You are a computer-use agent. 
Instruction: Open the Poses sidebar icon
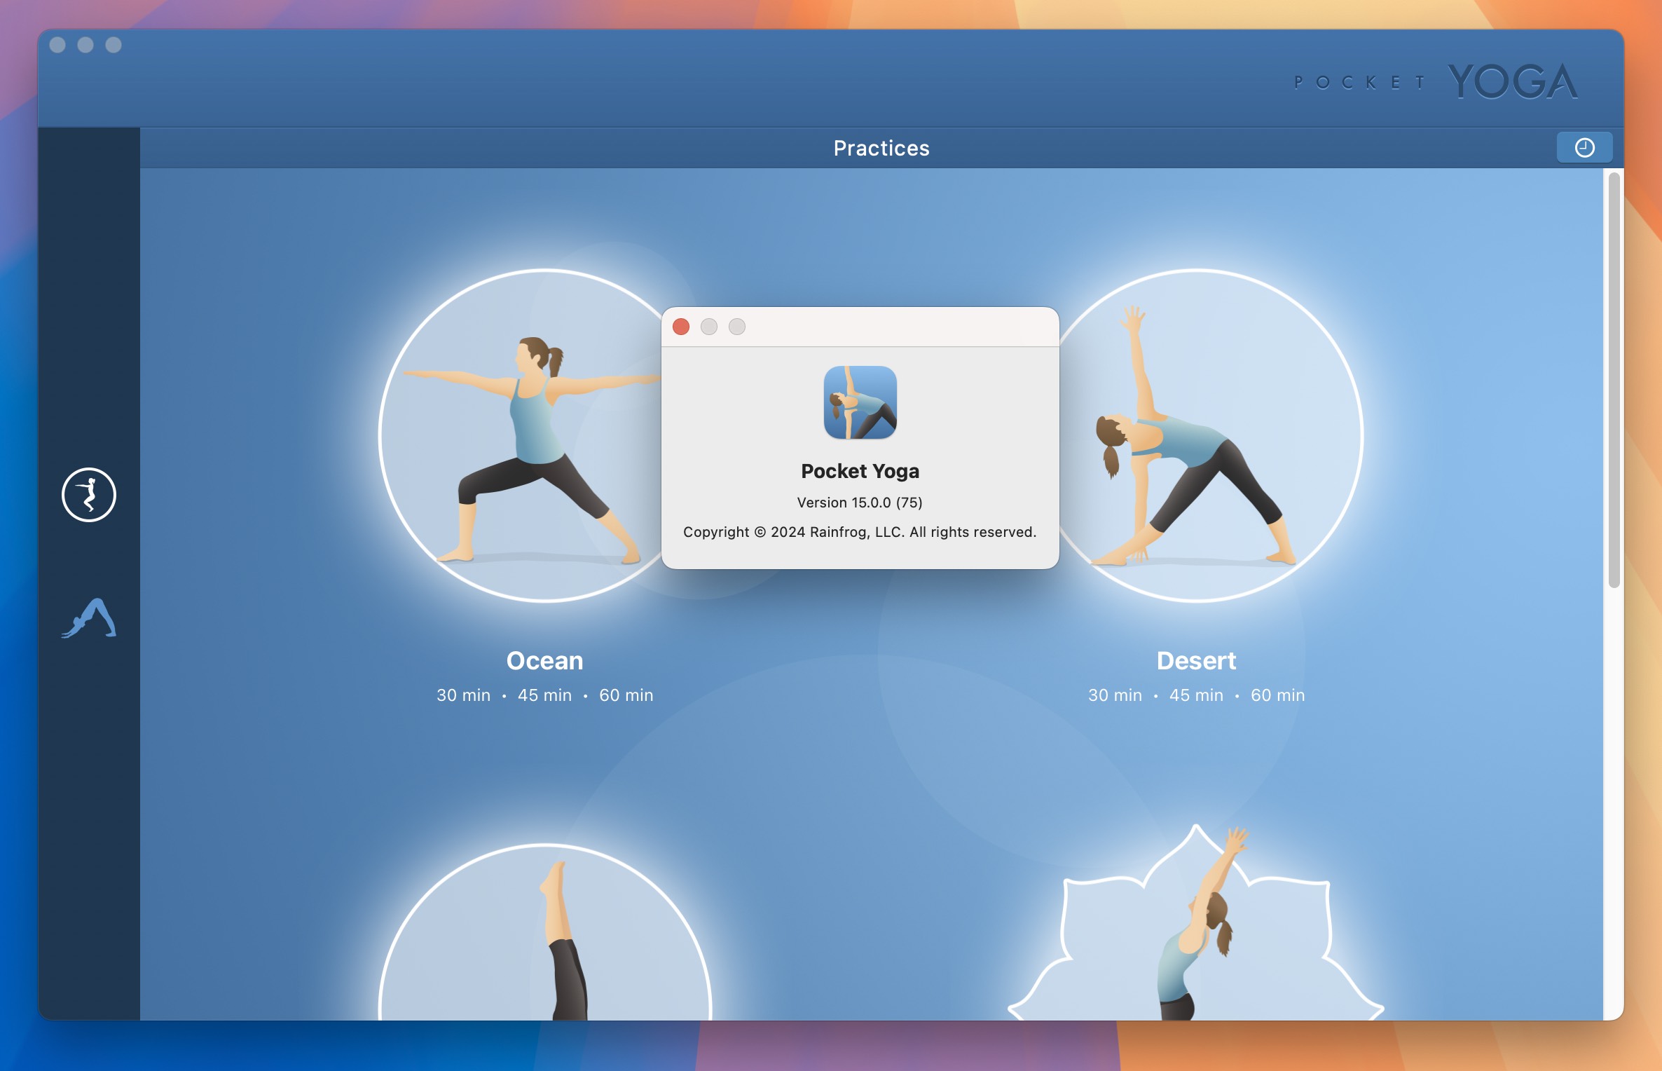(89, 618)
